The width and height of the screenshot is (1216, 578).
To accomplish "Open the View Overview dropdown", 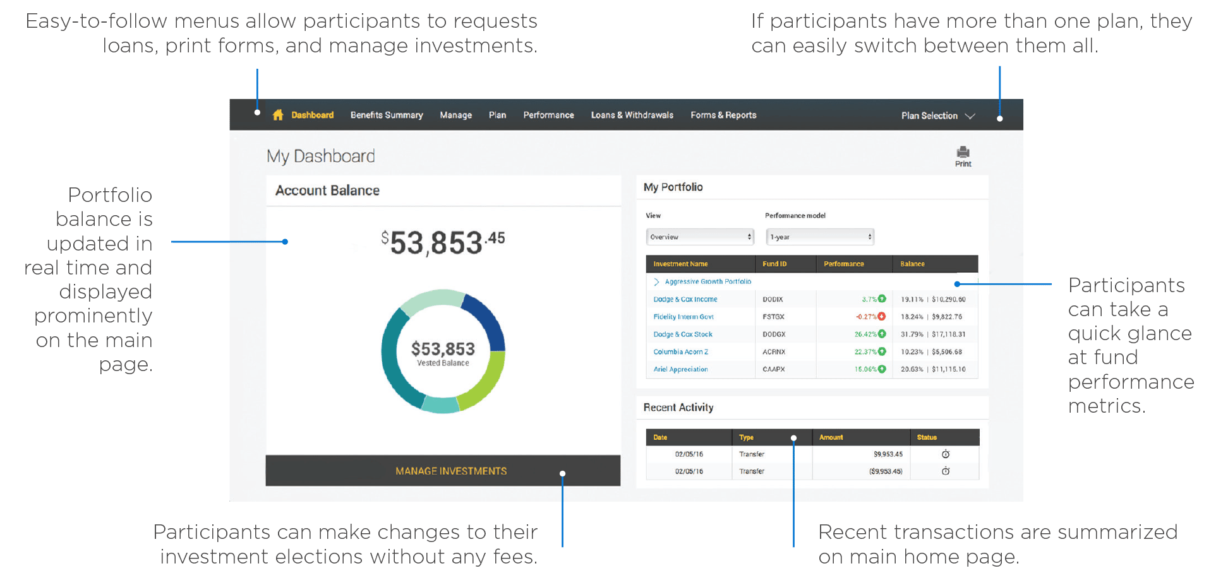I will coord(700,237).
